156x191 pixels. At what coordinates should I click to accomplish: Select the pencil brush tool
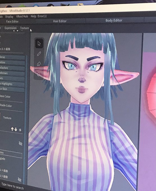[x=39, y=54]
